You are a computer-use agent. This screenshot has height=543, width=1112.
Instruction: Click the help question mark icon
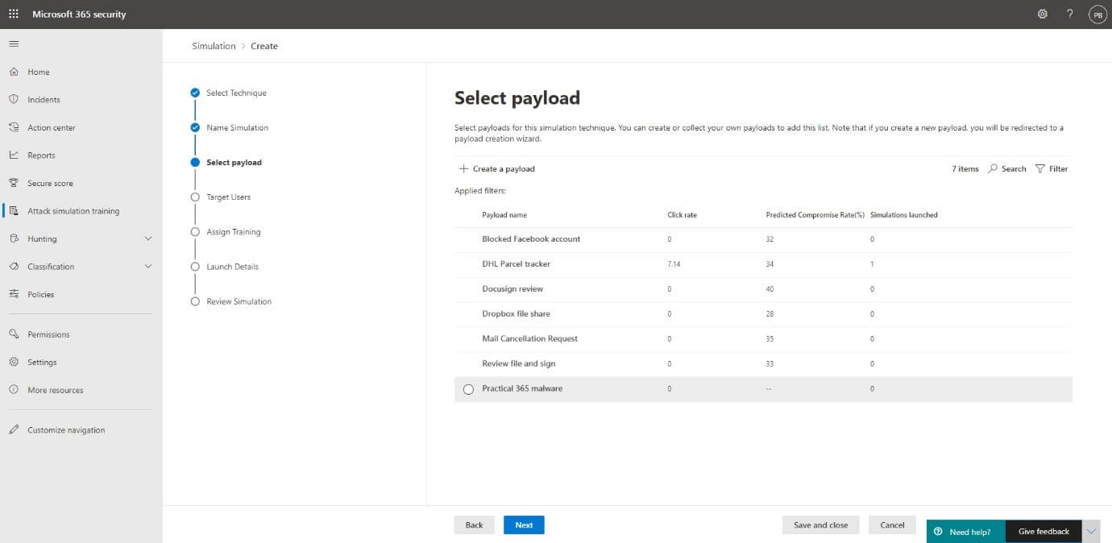1070,15
